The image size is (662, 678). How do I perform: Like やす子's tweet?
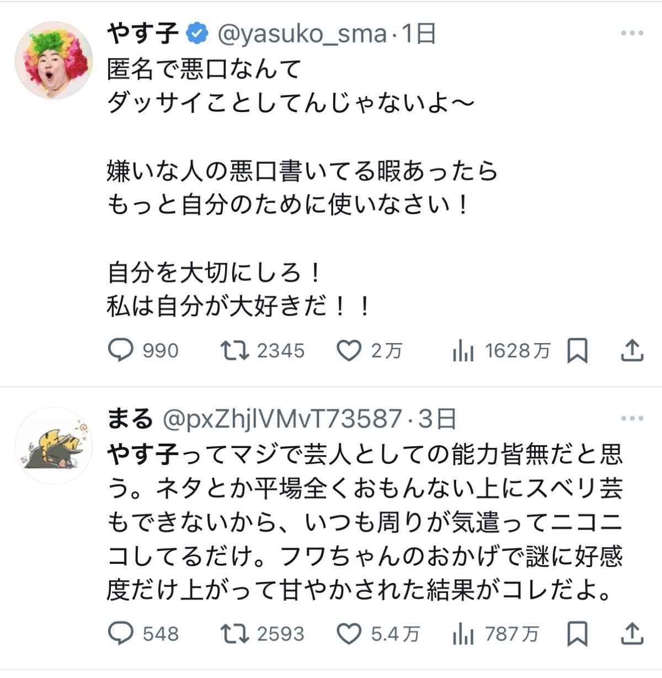(349, 351)
